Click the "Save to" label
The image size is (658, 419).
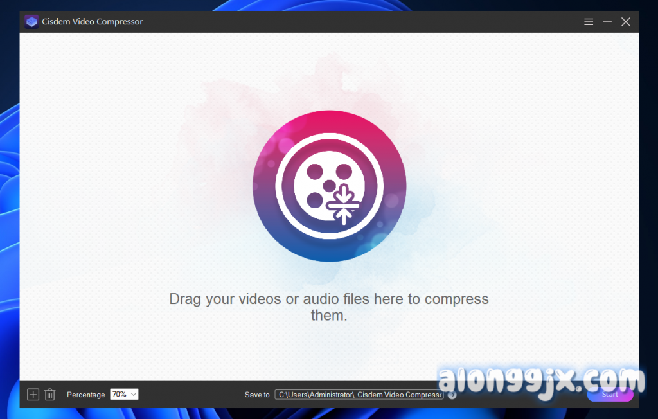pyautogui.click(x=257, y=395)
